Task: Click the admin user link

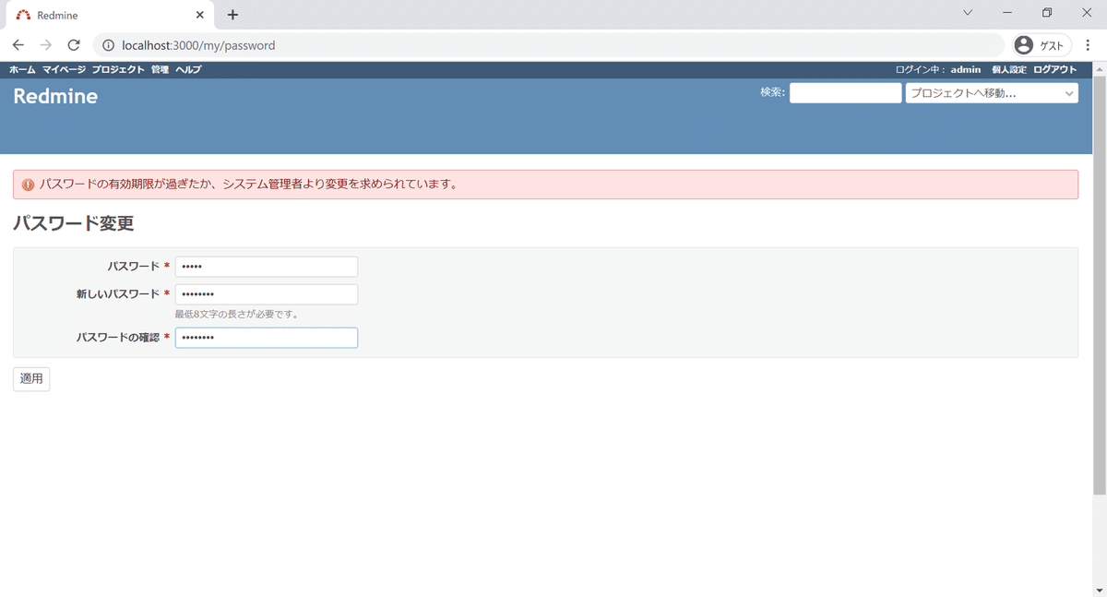Action: coord(966,70)
